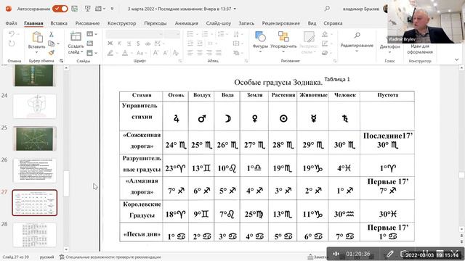Open the slide Section dropdown
The image size is (465, 261).
[92, 53]
